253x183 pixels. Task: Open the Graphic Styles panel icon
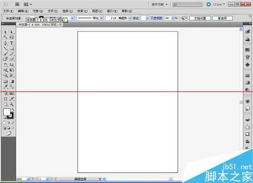click(247, 109)
